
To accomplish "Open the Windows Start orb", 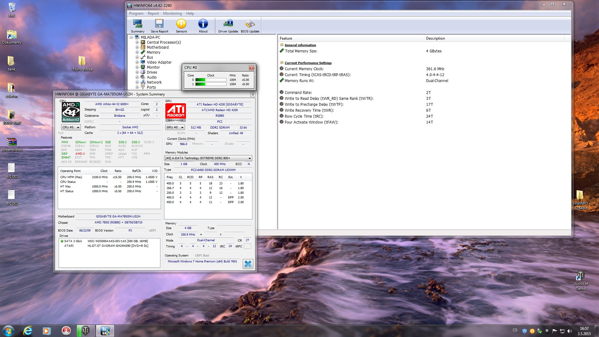I will [8, 331].
